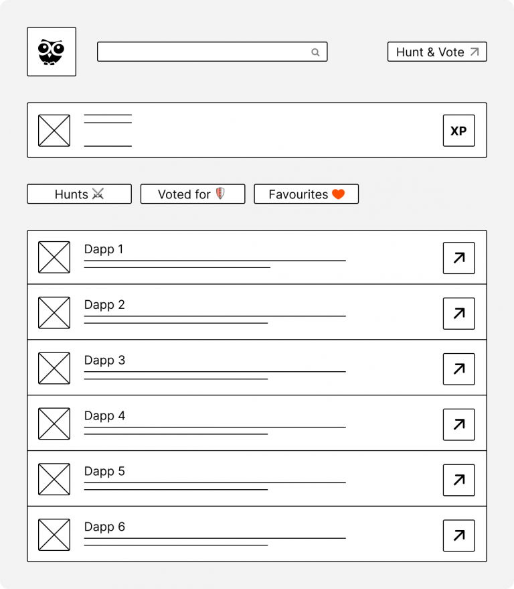Image resolution: width=514 pixels, height=589 pixels.
Task: Open Dapp 1 arrow icon
Action: tap(459, 258)
